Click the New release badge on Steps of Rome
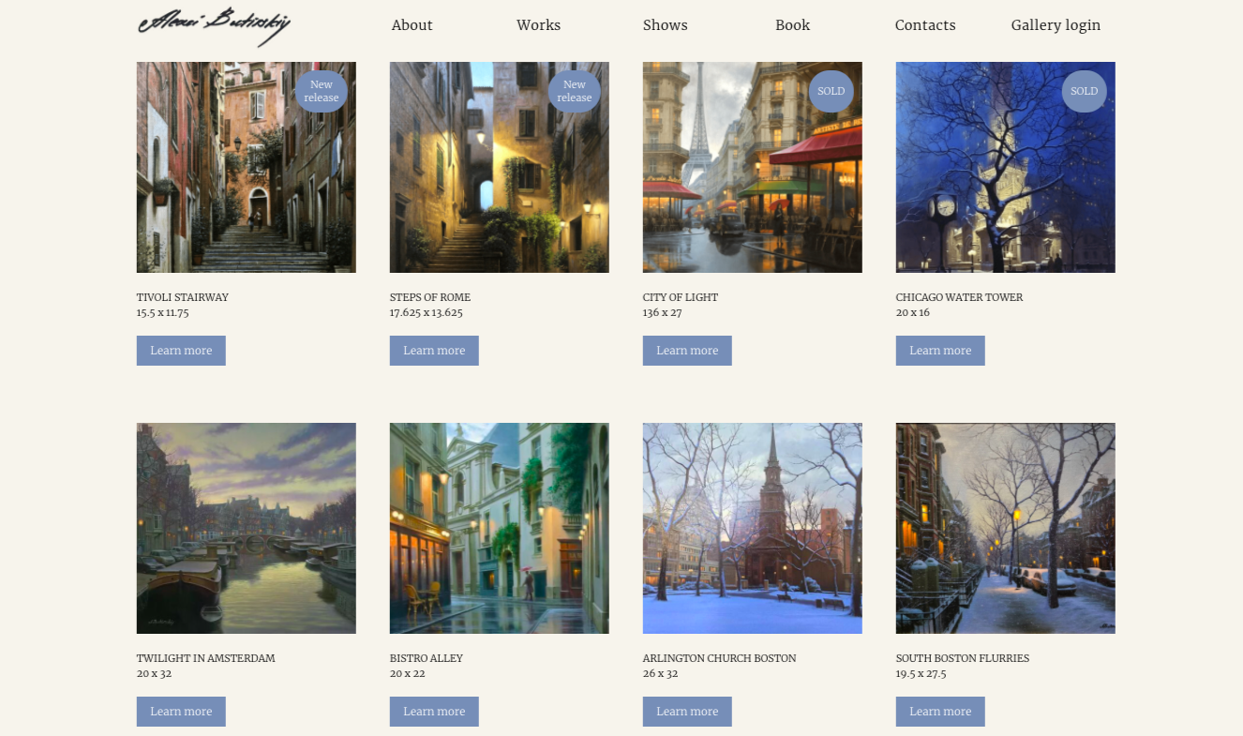The height and width of the screenshot is (736, 1243). tap(575, 91)
